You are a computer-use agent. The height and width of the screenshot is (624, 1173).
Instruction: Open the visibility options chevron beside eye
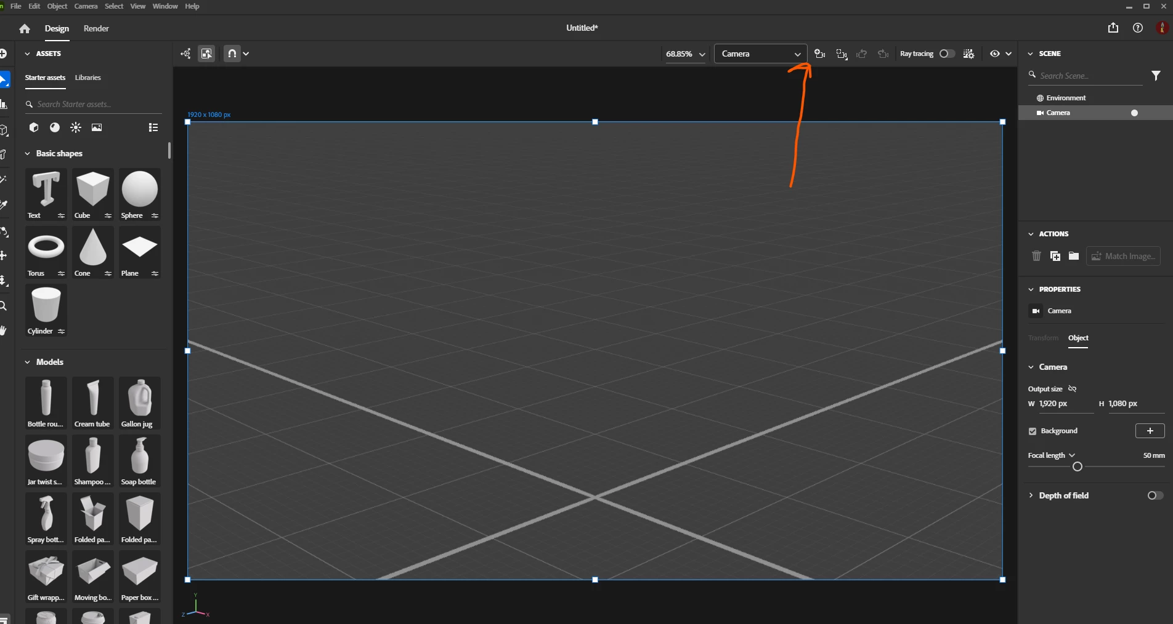[1009, 54]
